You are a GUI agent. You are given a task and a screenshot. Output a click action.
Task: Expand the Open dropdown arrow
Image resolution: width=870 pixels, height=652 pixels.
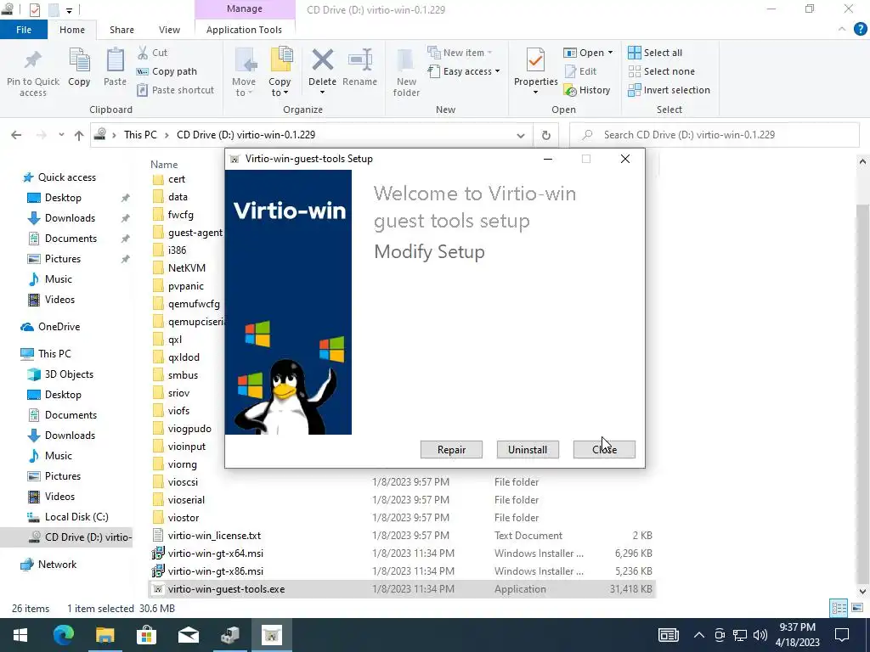pos(610,53)
